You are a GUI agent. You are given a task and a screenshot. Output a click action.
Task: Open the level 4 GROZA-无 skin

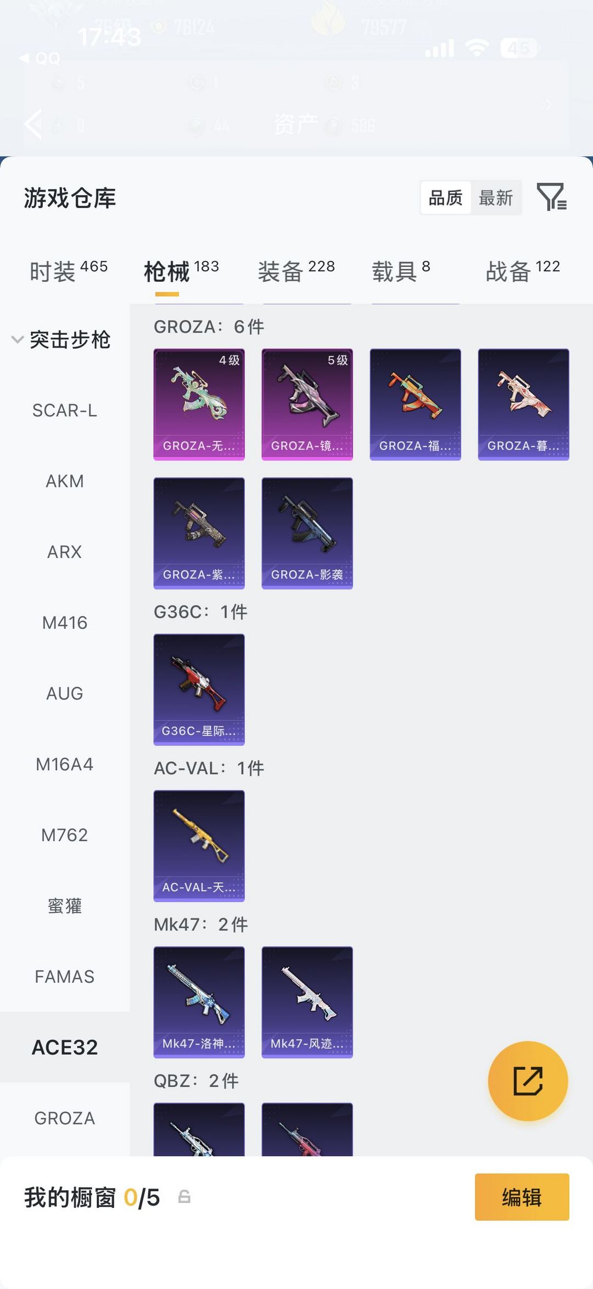tap(199, 404)
